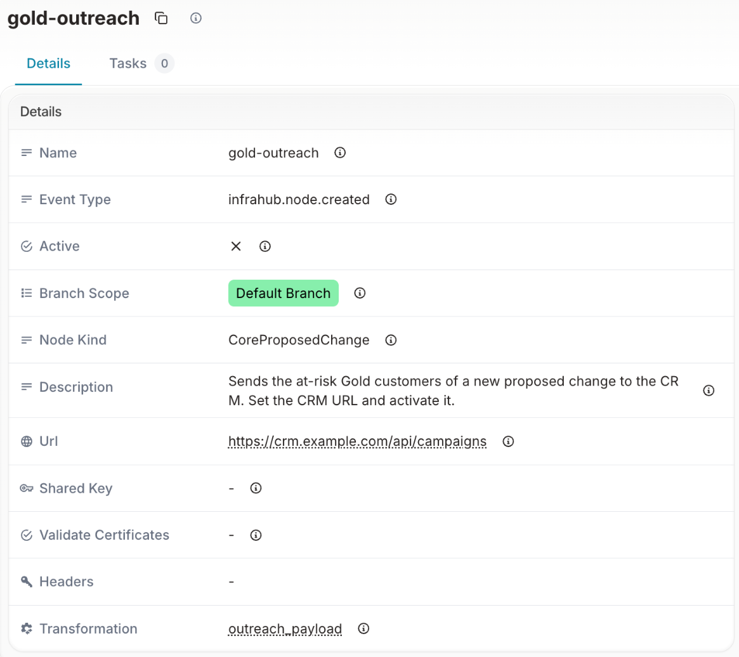Viewport: 739px width, 657px height.
Task: Click the gold-outreach page title
Action: 74,18
